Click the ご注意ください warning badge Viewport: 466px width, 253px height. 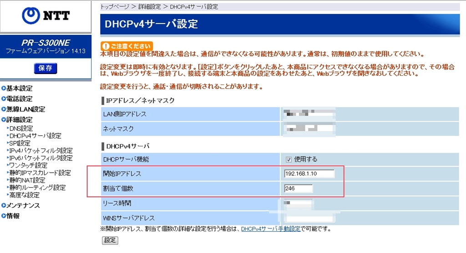127,46
